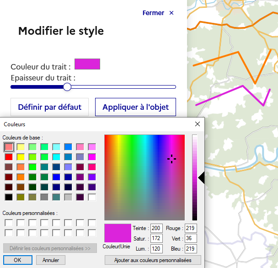Image resolution: width=278 pixels, height=268 pixels.
Task: Click the Couleur|Unie preview swatch
Action: pyautogui.click(x=118, y=233)
